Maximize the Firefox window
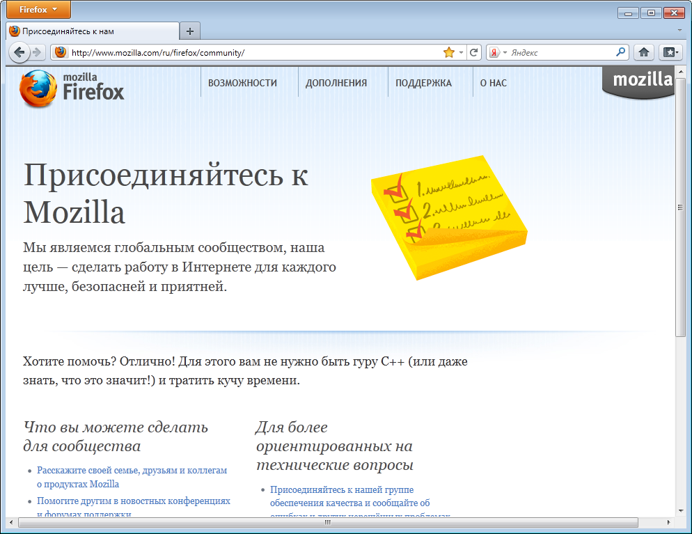Screen dimensions: 692x534 pyautogui.click(x=650, y=13)
